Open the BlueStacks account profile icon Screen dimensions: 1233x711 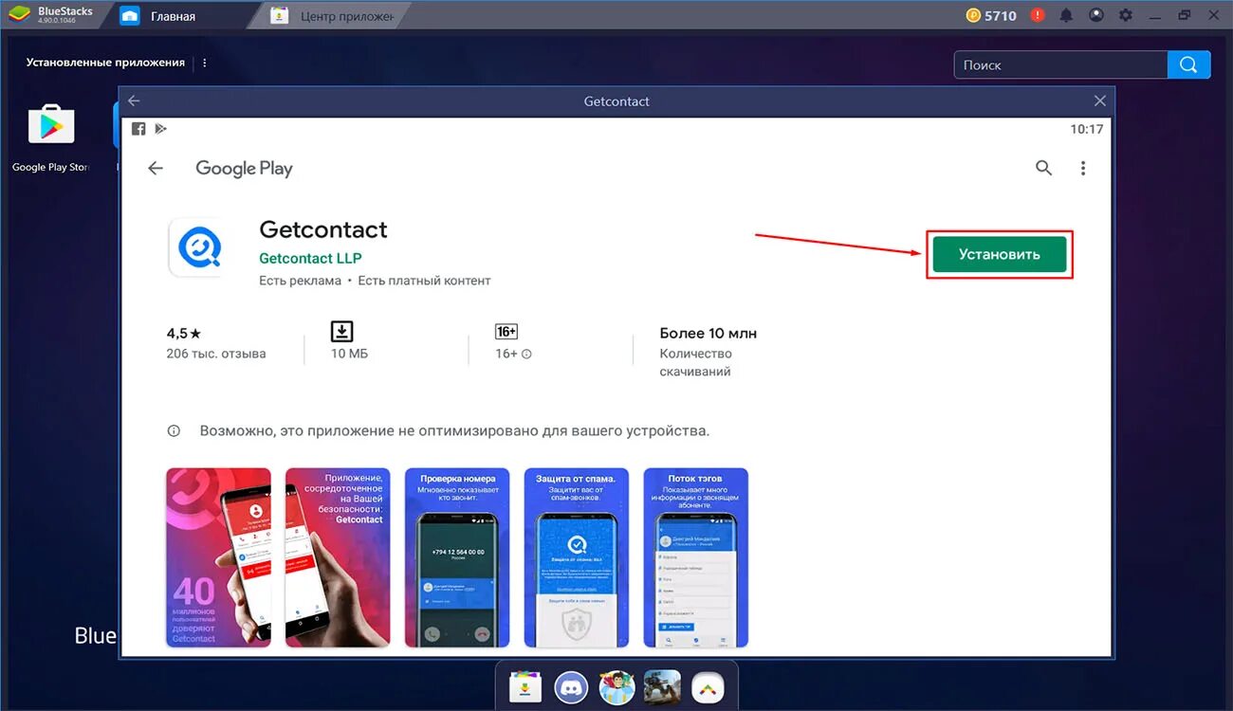click(x=1095, y=15)
